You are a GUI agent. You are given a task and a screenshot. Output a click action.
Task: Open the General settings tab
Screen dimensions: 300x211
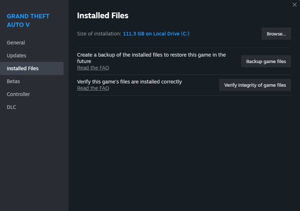click(16, 43)
